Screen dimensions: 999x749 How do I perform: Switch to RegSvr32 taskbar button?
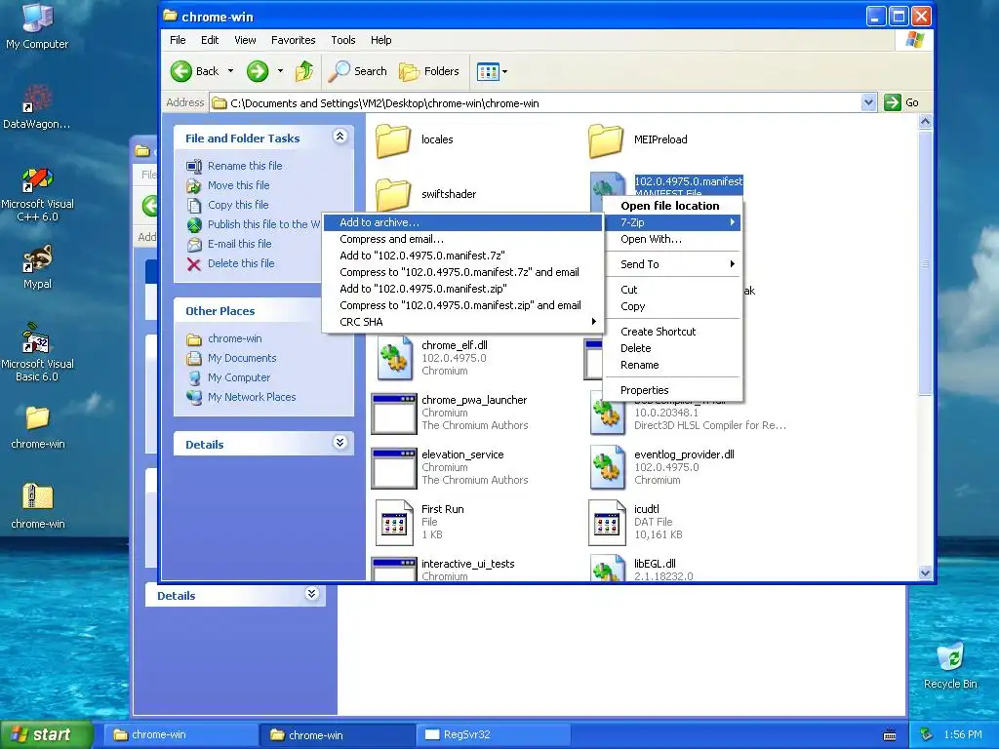[493, 734]
